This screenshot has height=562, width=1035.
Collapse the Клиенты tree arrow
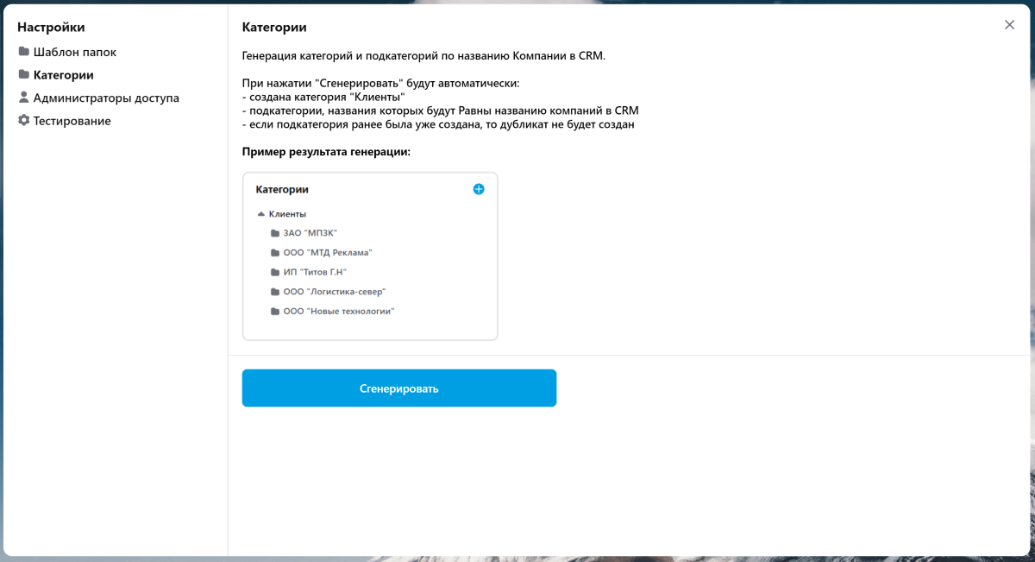point(260,213)
